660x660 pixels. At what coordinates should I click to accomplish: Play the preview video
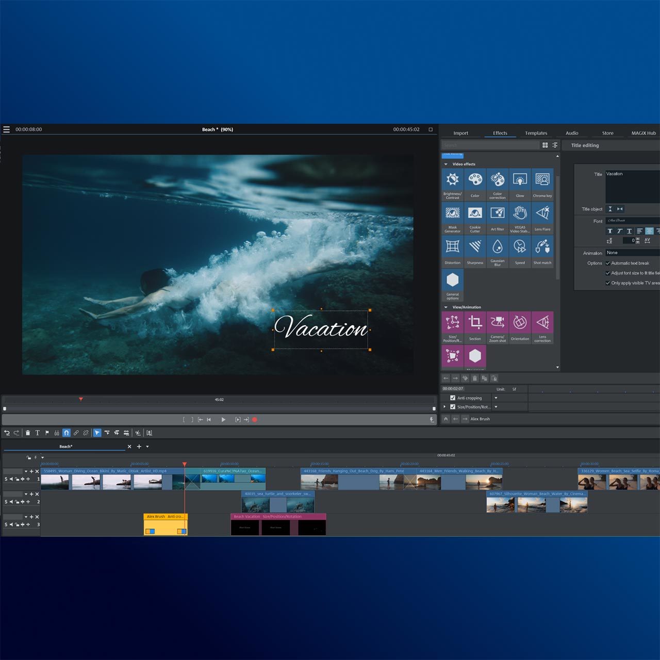point(223,420)
